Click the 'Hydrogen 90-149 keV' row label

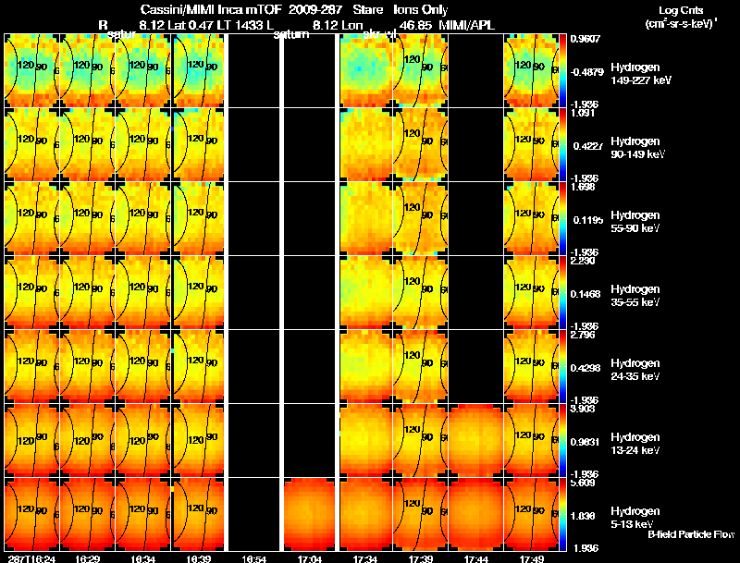pos(638,148)
